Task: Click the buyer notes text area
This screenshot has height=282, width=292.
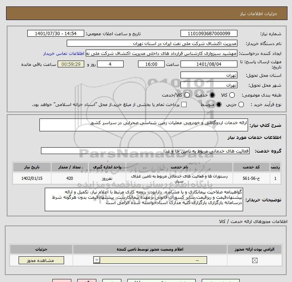Action: pyautogui.click(x=144, y=199)
